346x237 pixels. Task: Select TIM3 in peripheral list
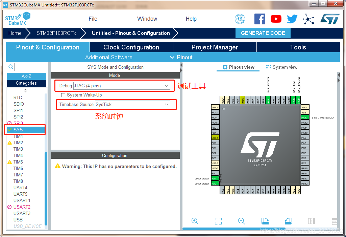click(x=18, y=149)
